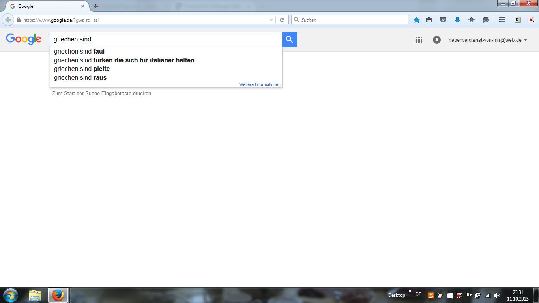Click text 'Zum Start der Suche Eingabetaste drücken'
Viewport: 539px width, 303px height.
point(102,94)
